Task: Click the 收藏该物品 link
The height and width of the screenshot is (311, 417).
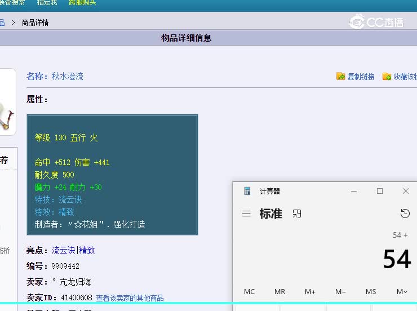Action: click(x=405, y=77)
